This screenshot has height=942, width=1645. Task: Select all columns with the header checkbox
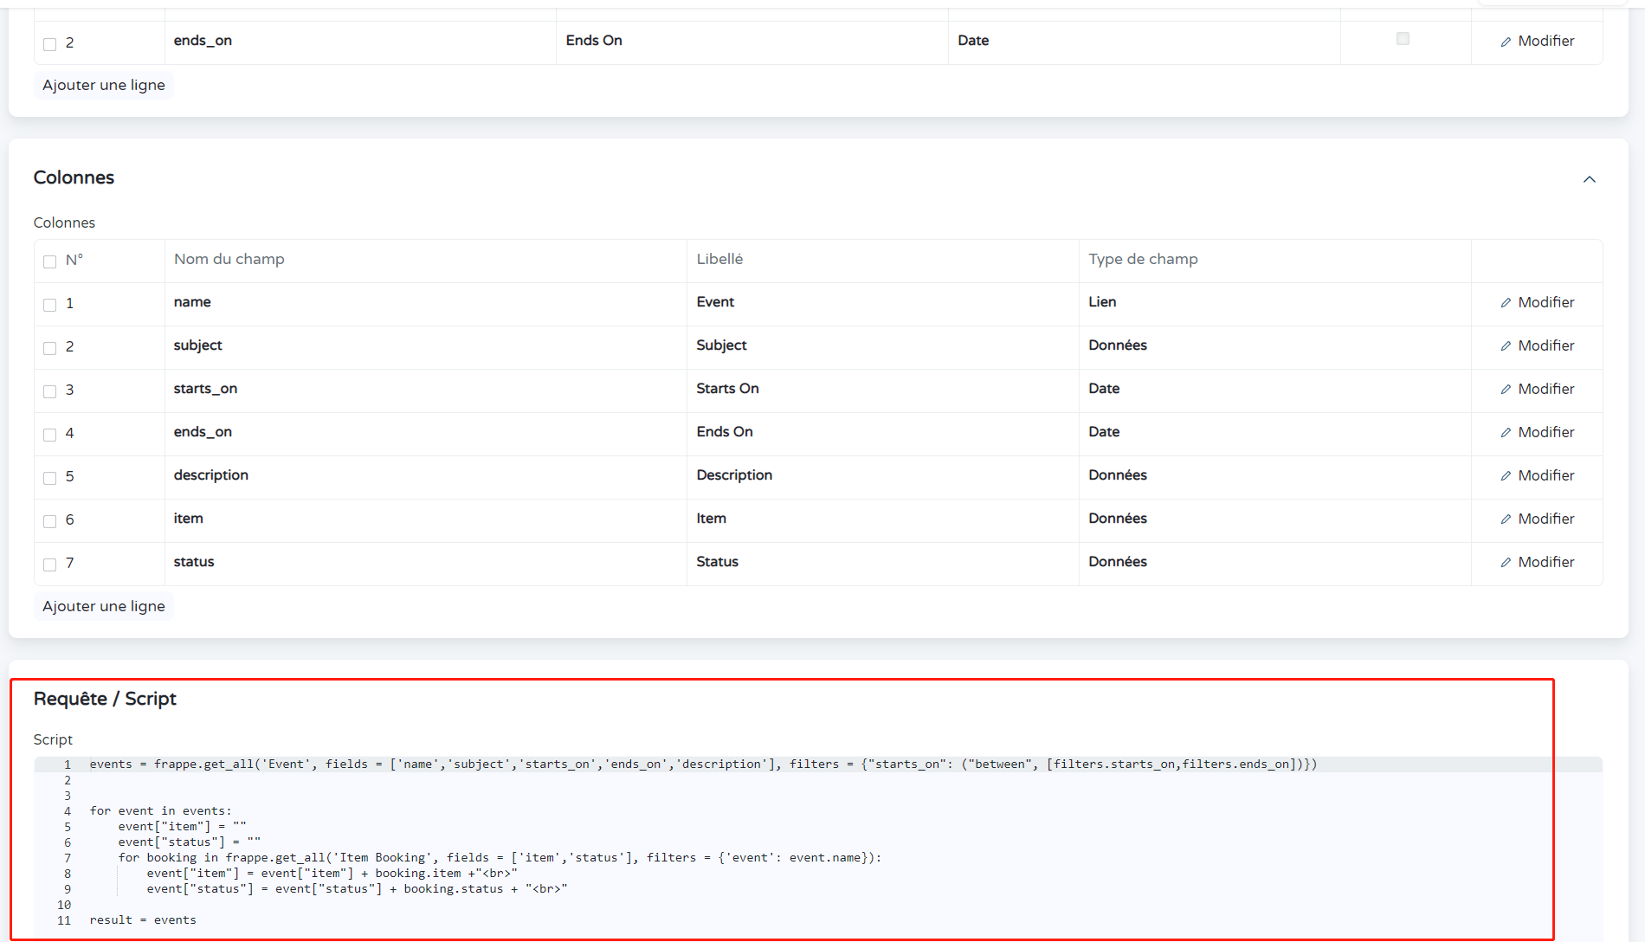tap(49, 261)
